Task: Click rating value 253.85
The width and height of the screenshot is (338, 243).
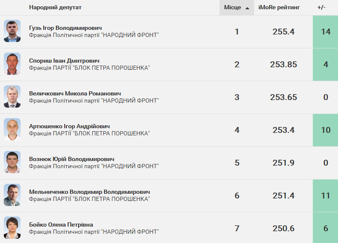Action: [283, 64]
